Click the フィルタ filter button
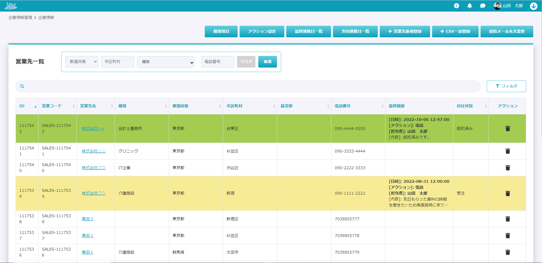The width and height of the screenshot is (542, 263). click(506, 86)
